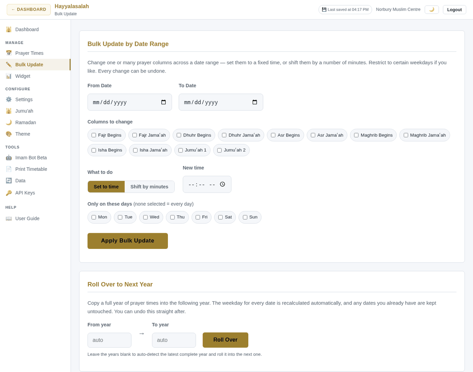The width and height of the screenshot is (473, 372).
Task: Open the Ramadan configuration page
Action: tap(35, 122)
